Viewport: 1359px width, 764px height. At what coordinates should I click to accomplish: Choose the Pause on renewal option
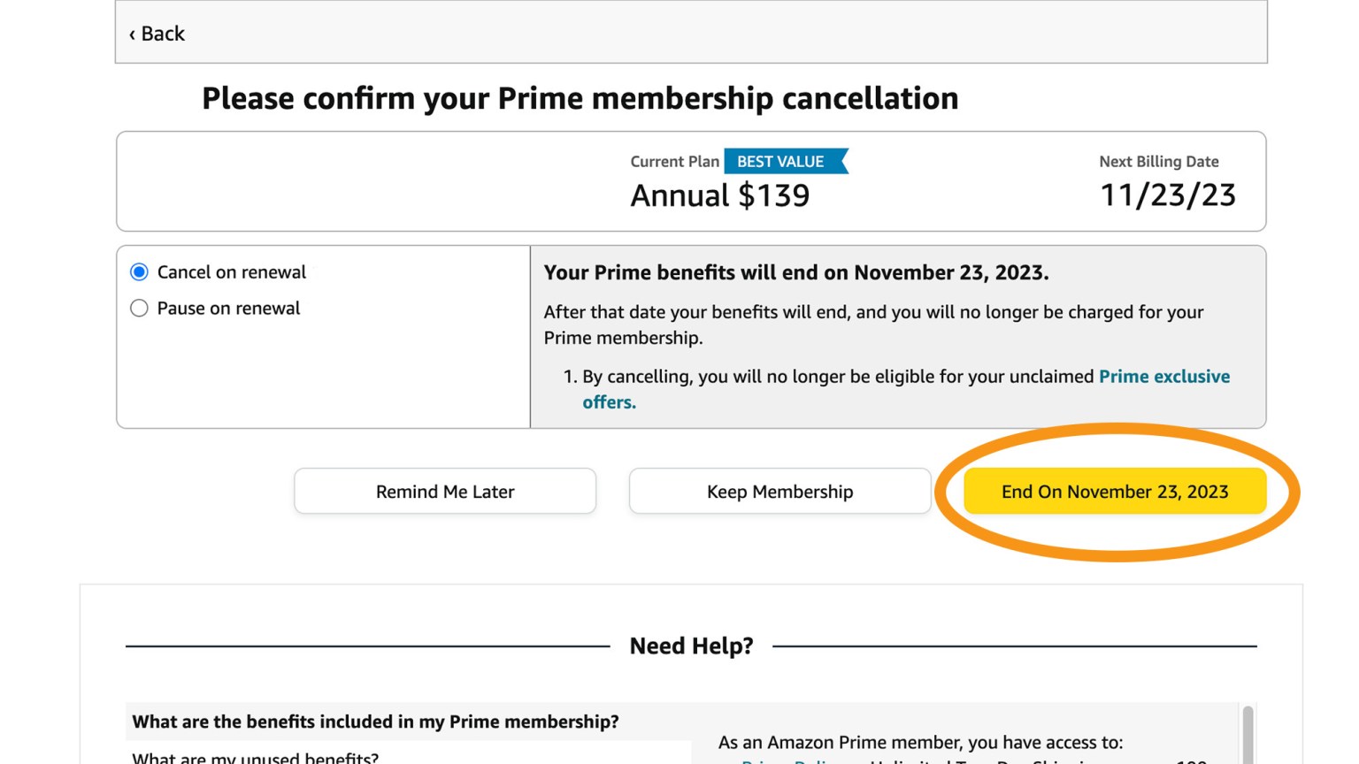(x=139, y=308)
